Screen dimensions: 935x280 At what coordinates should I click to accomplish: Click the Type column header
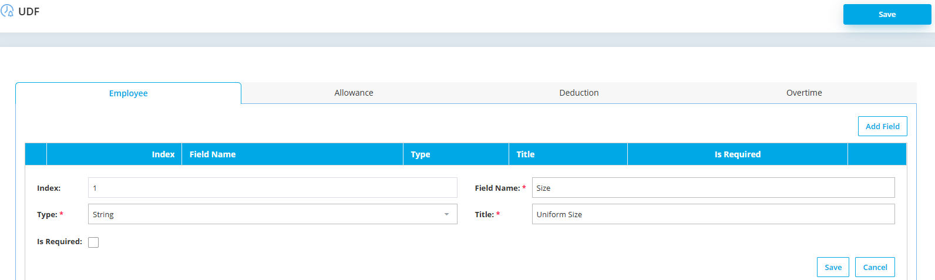[x=456, y=154]
